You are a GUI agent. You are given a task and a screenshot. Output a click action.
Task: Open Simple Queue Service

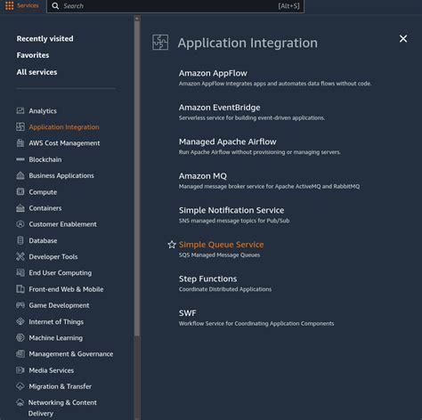[x=221, y=245]
